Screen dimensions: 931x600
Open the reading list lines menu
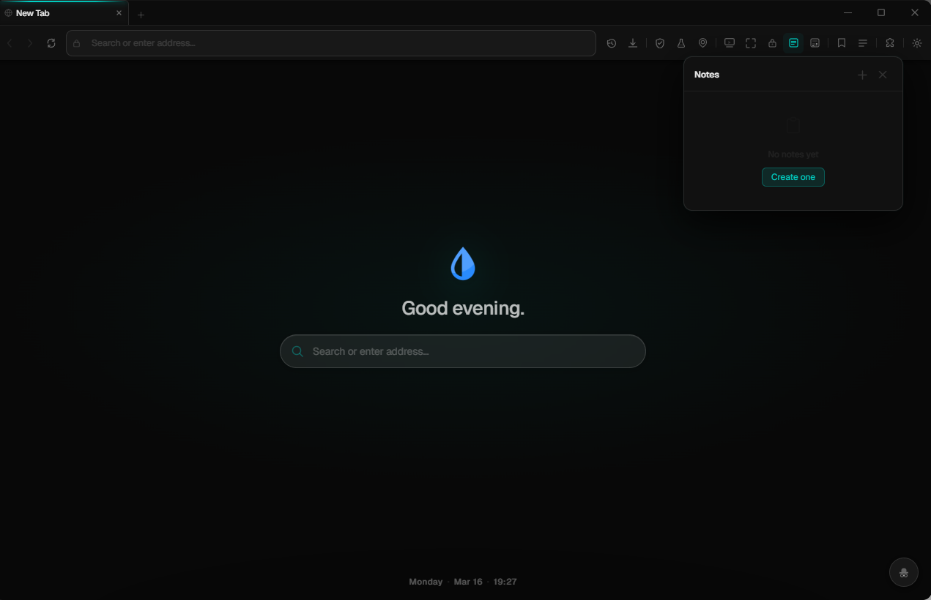click(863, 42)
